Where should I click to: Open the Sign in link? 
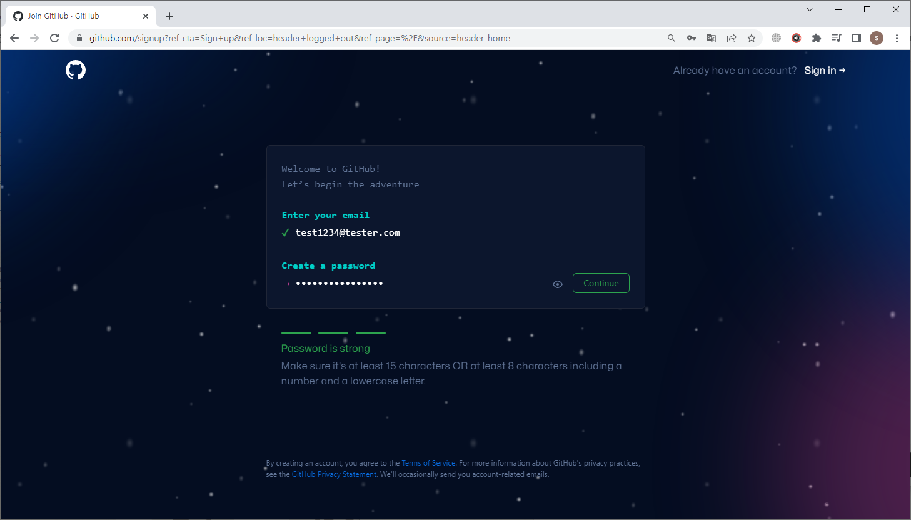click(x=824, y=70)
